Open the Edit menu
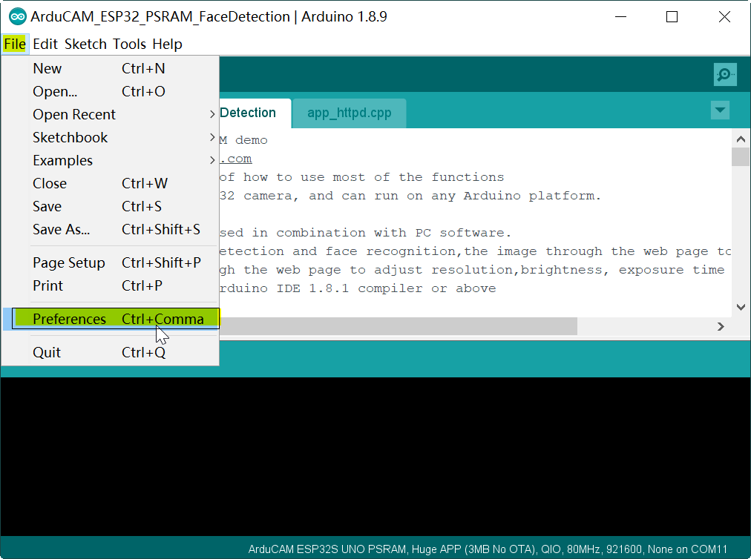 pyautogui.click(x=45, y=44)
